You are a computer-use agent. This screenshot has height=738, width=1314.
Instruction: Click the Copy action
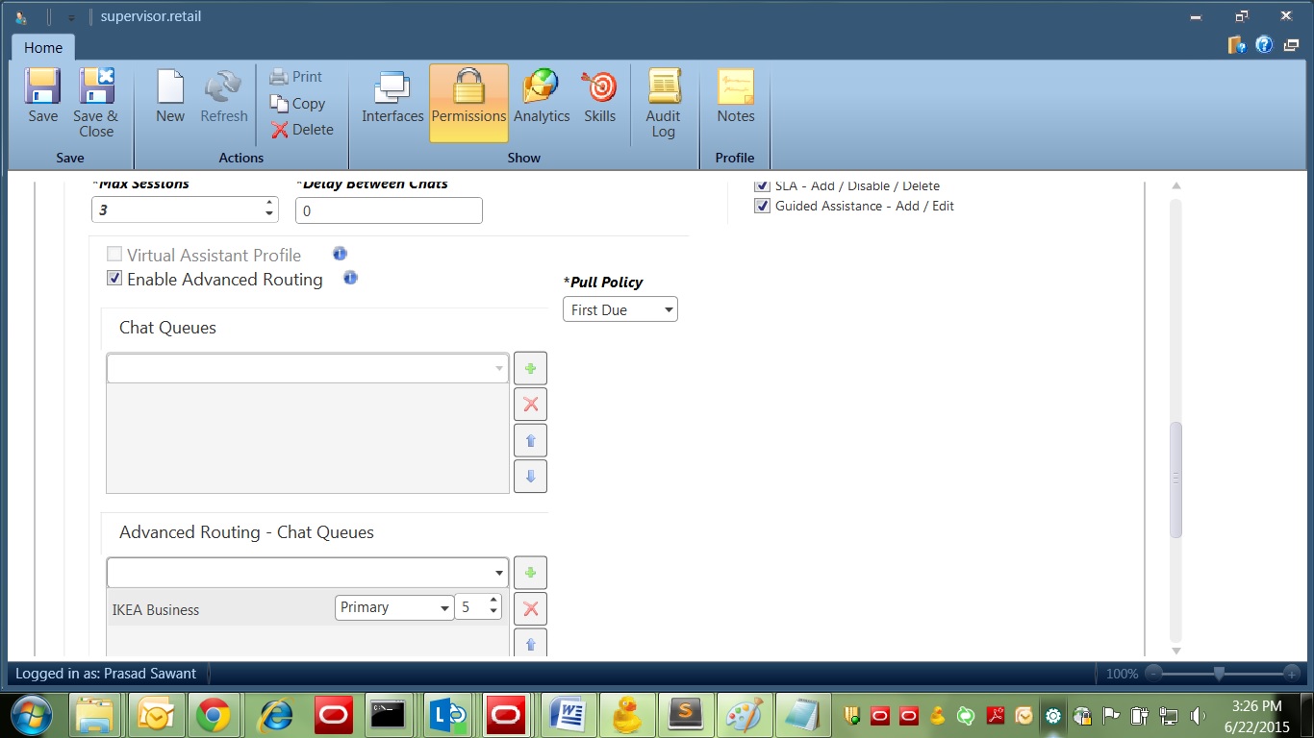point(298,104)
